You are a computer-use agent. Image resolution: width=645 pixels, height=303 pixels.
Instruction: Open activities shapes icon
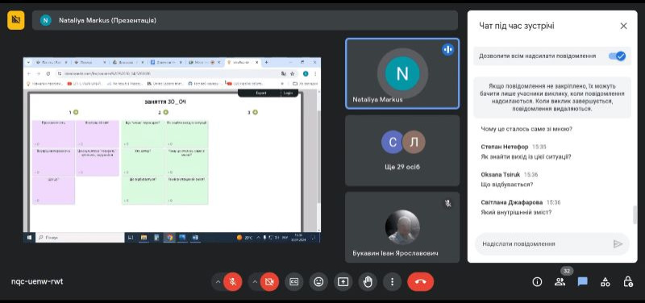[x=605, y=281]
